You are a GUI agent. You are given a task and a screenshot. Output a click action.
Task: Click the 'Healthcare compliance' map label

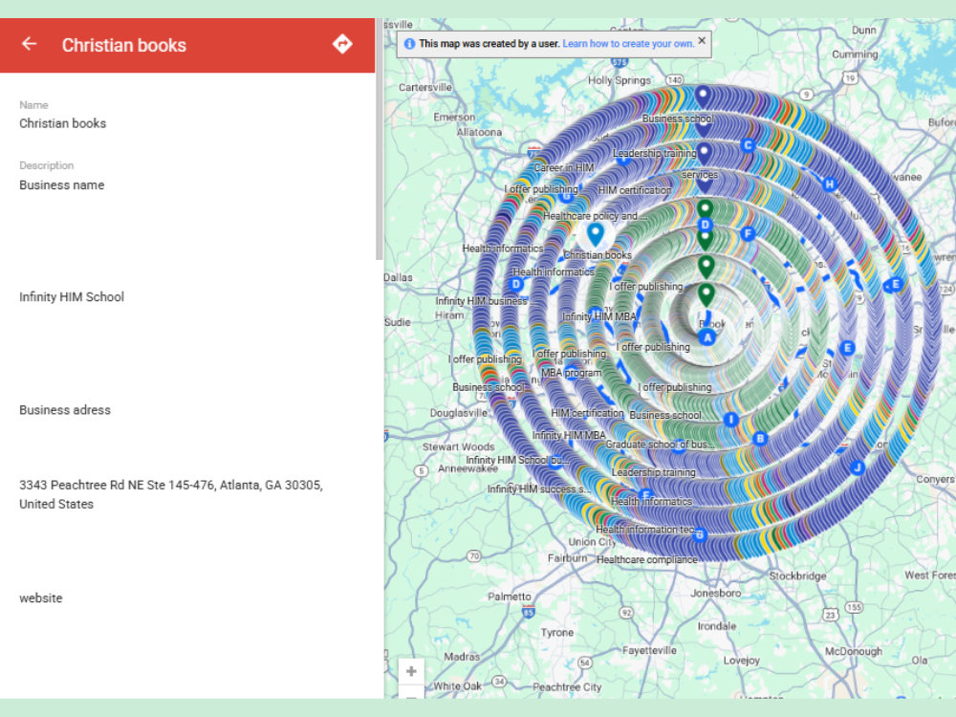point(647,559)
